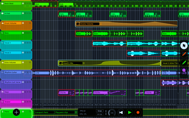Select the pointer arrow tool

184,46
